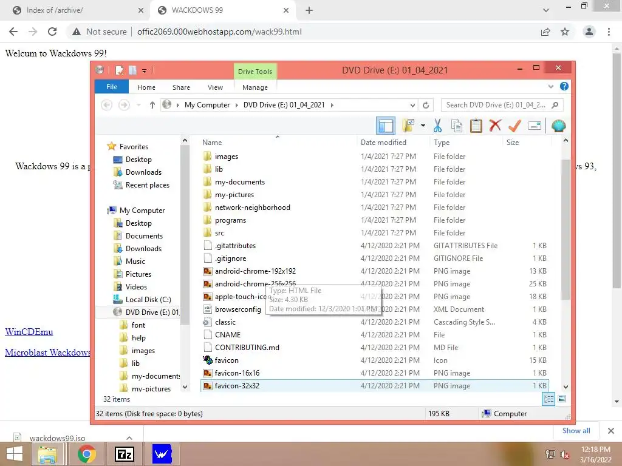Screen dimensions: 622x466
Task: Open Quick Access Toolbar customize dropdown
Action: [145, 71]
